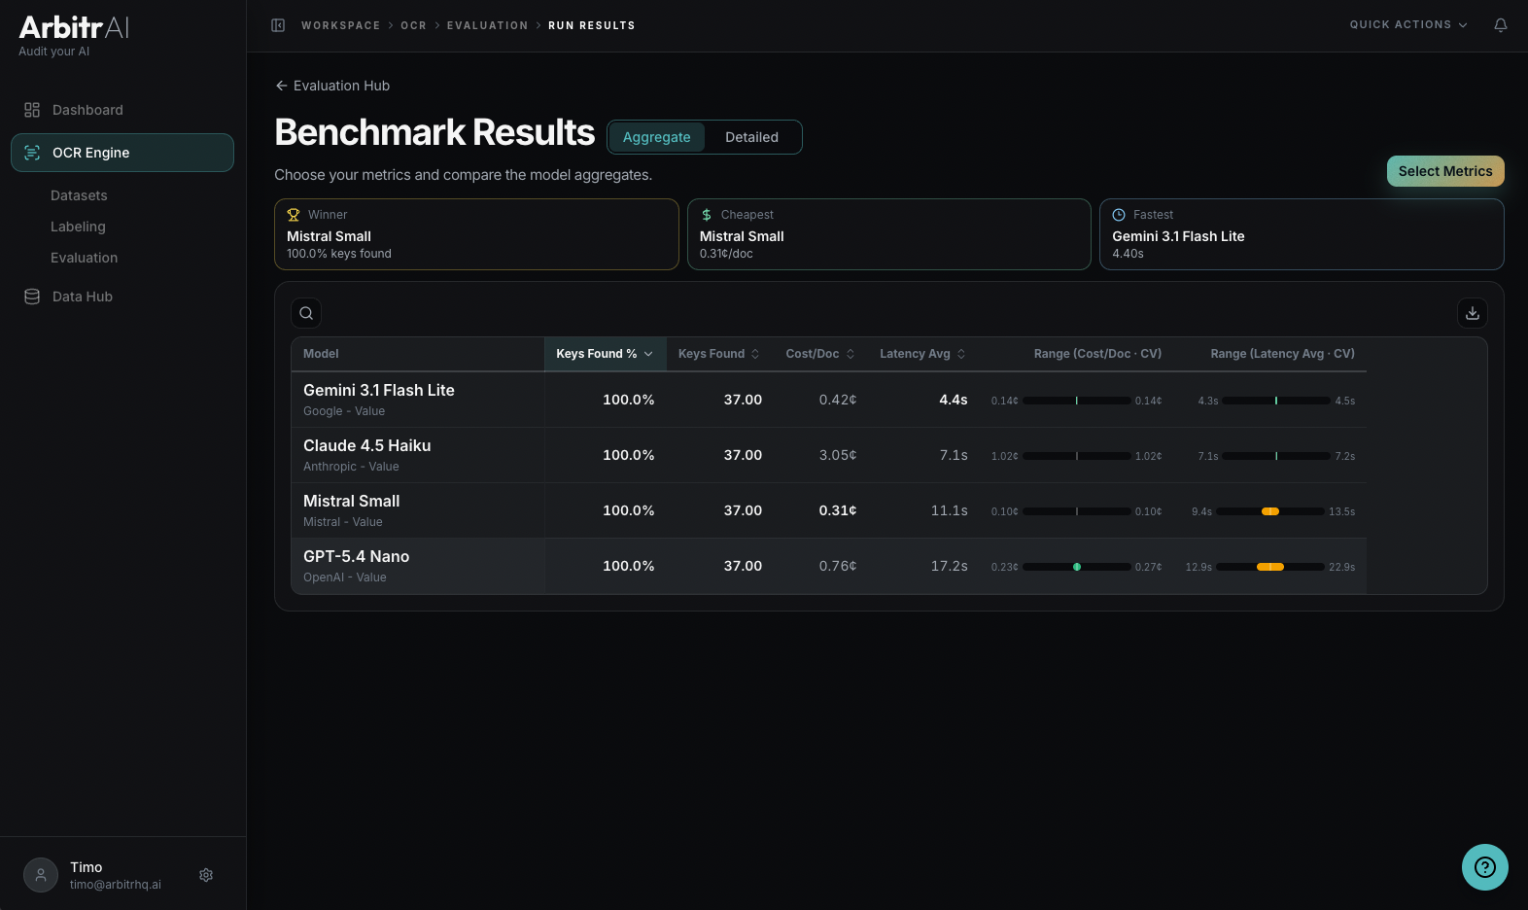The image size is (1528, 910).
Task: Click GPT-5.4 Nano latency range bar
Action: [x=1269, y=567]
